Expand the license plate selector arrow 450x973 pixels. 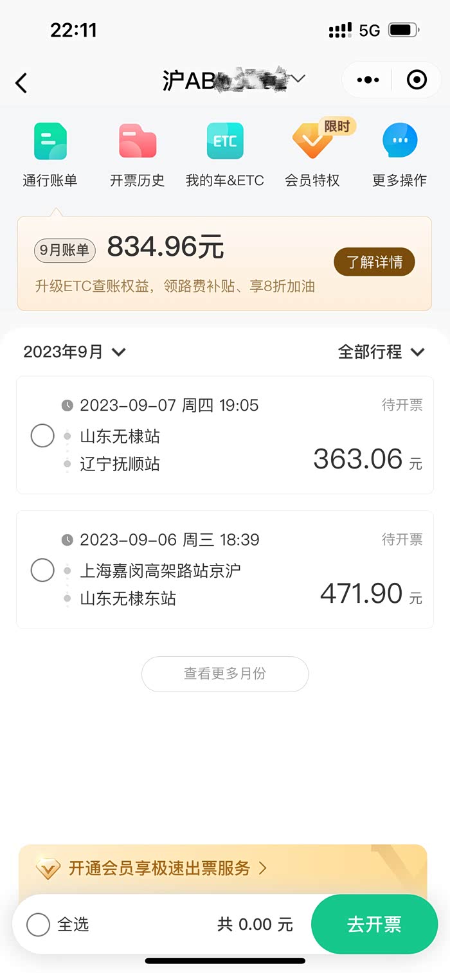(x=298, y=78)
